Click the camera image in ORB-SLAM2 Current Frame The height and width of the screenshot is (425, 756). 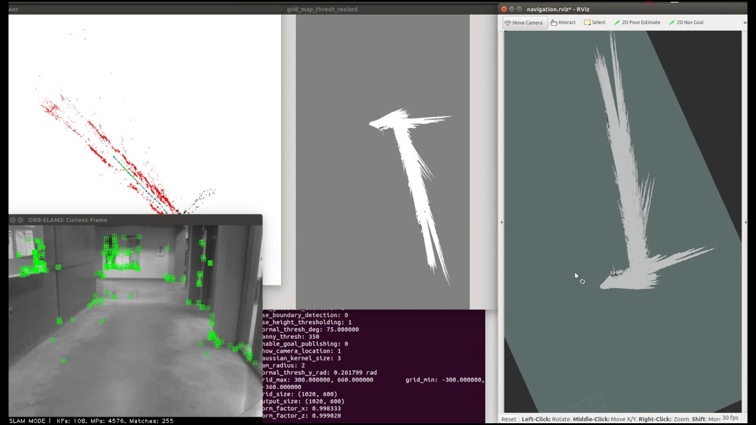click(x=135, y=321)
